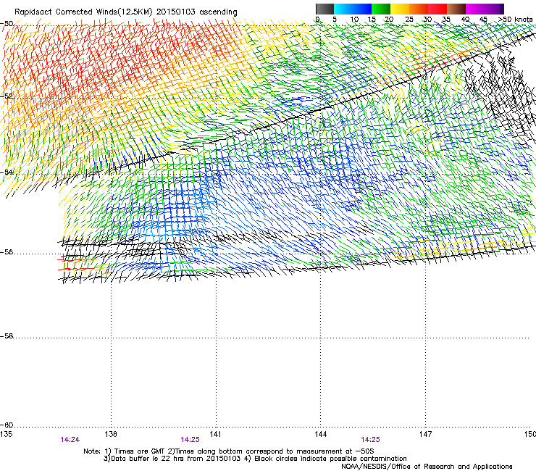Click the blue 10-15 knots legend swatch
This screenshot has width=536, height=471.
click(362, 9)
